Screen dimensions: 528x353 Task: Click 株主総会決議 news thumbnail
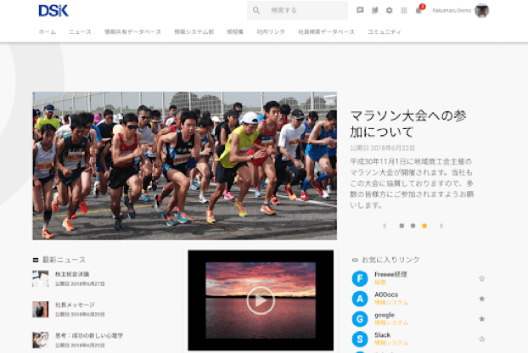(41, 278)
